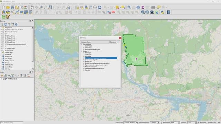Click the Zoom Full extent icon
The width and height of the screenshot is (221, 124).
[50, 7]
